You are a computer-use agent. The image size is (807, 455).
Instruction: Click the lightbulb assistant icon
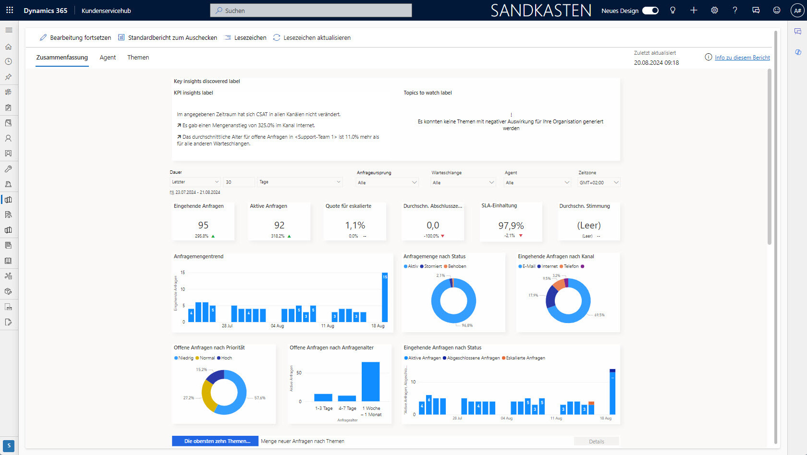click(x=672, y=10)
